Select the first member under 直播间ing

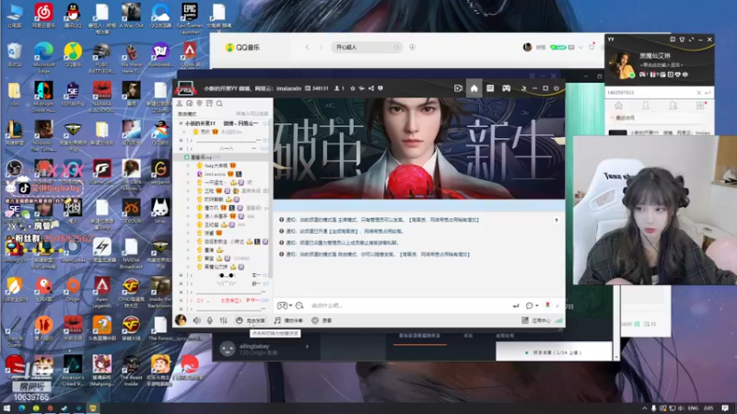pyautogui.click(x=216, y=166)
